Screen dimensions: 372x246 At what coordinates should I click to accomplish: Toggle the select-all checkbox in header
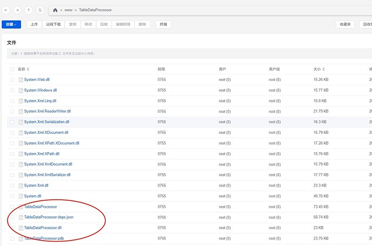click(12, 69)
